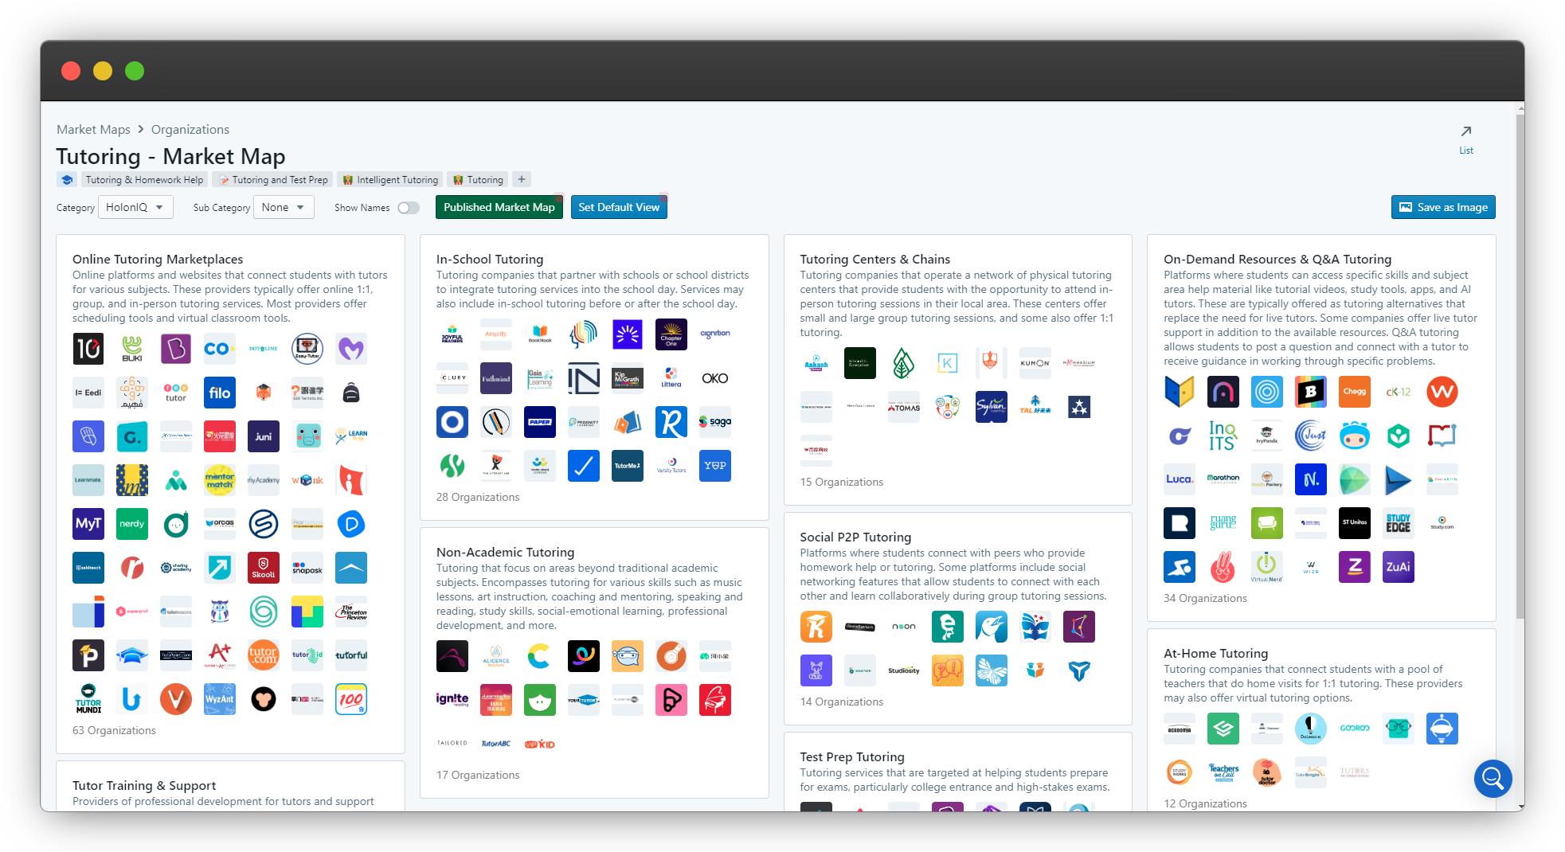The width and height of the screenshot is (1565, 852).
Task: Open the Tutor Doctor logo
Action: coord(1267,772)
